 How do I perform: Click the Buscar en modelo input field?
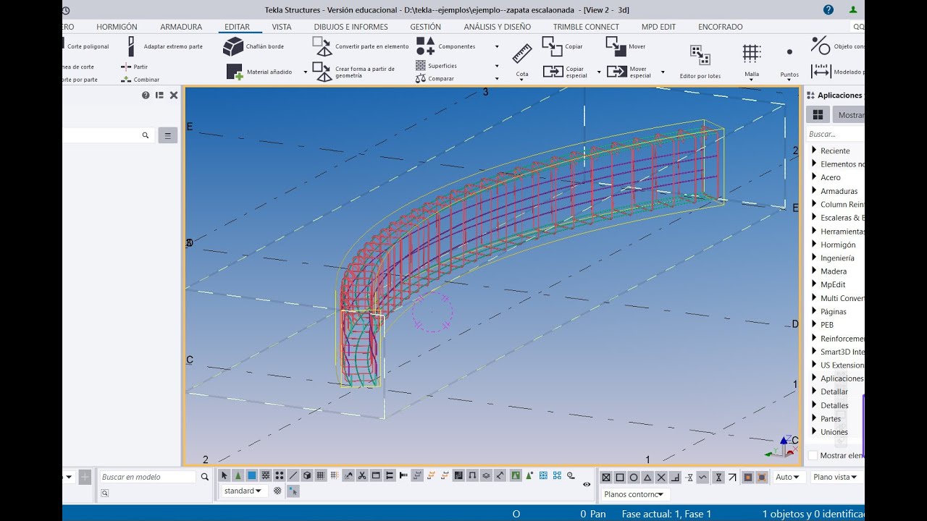[148, 477]
